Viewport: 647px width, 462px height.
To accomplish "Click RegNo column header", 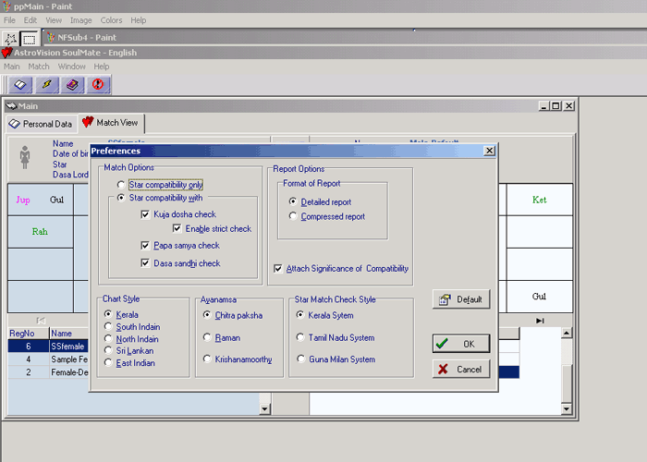I will (28, 333).
